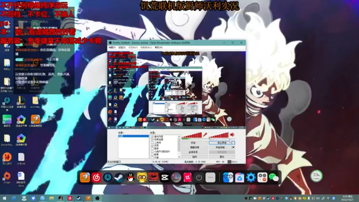Toggle the seventh source checkbox in OBS

pos(152,154)
